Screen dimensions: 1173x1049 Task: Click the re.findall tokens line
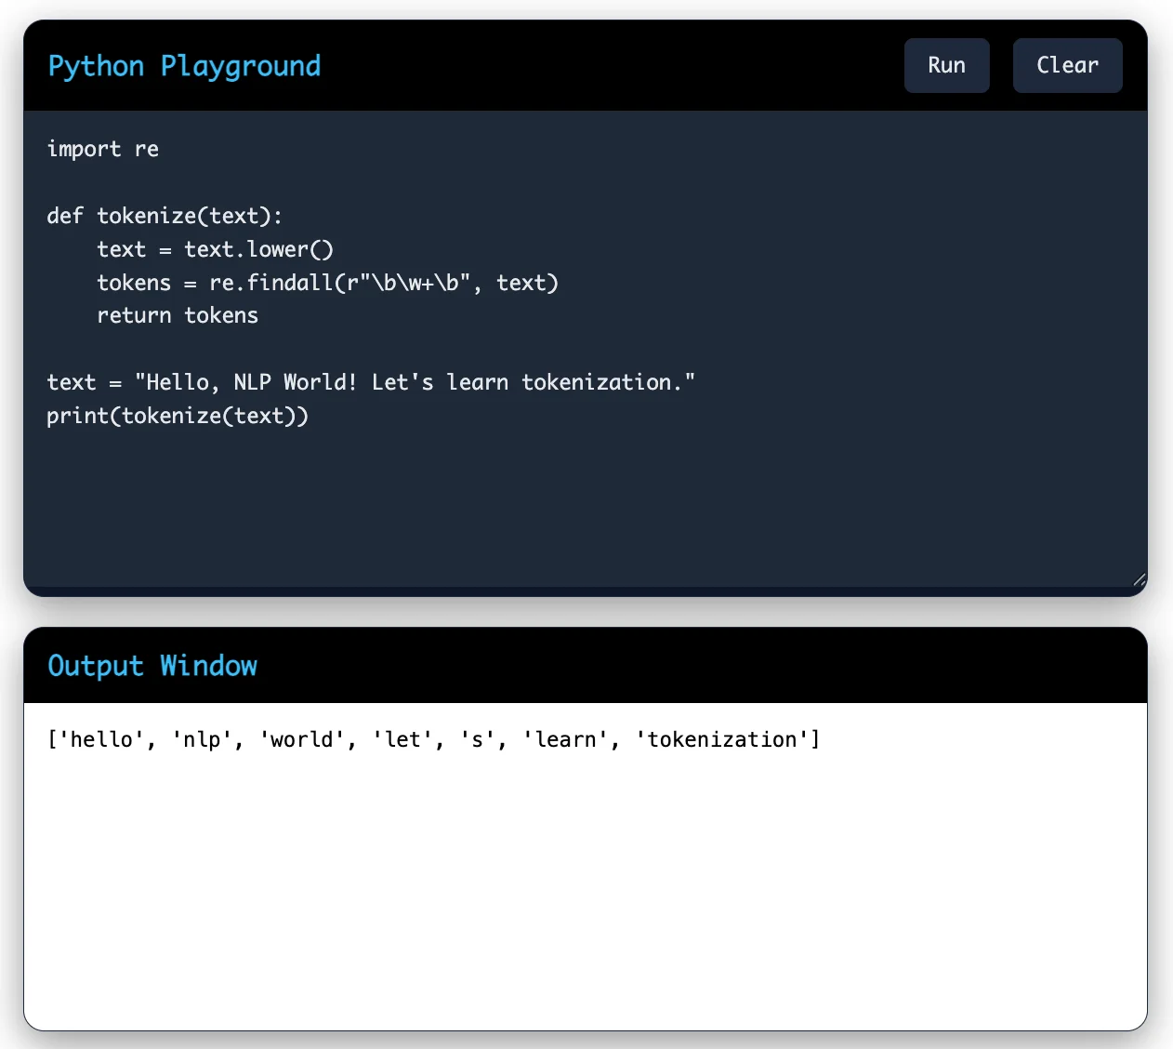point(327,283)
